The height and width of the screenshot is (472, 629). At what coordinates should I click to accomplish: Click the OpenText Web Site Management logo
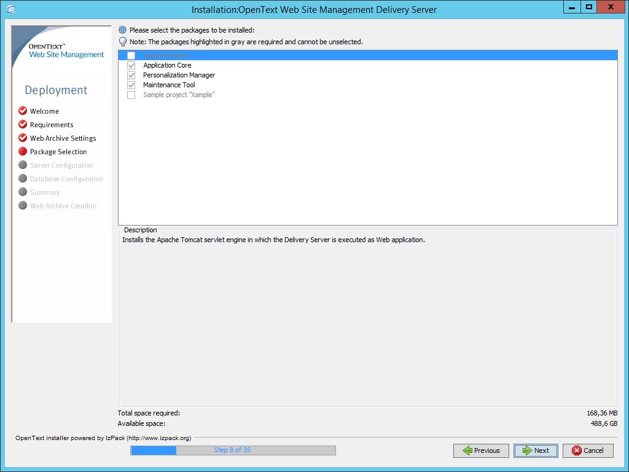click(66, 50)
